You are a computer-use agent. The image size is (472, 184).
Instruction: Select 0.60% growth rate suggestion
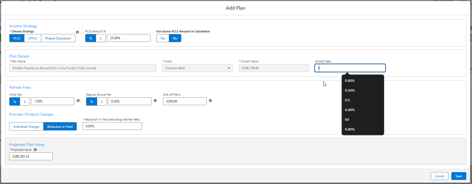tap(350, 129)
